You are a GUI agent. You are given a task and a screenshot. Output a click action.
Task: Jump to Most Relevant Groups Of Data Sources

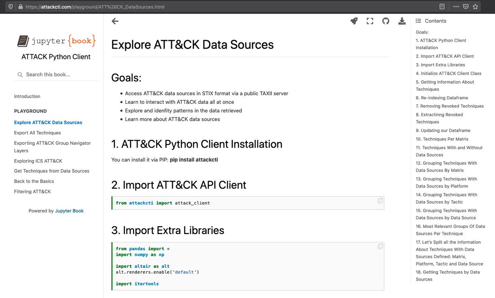(x=450, y=230)
